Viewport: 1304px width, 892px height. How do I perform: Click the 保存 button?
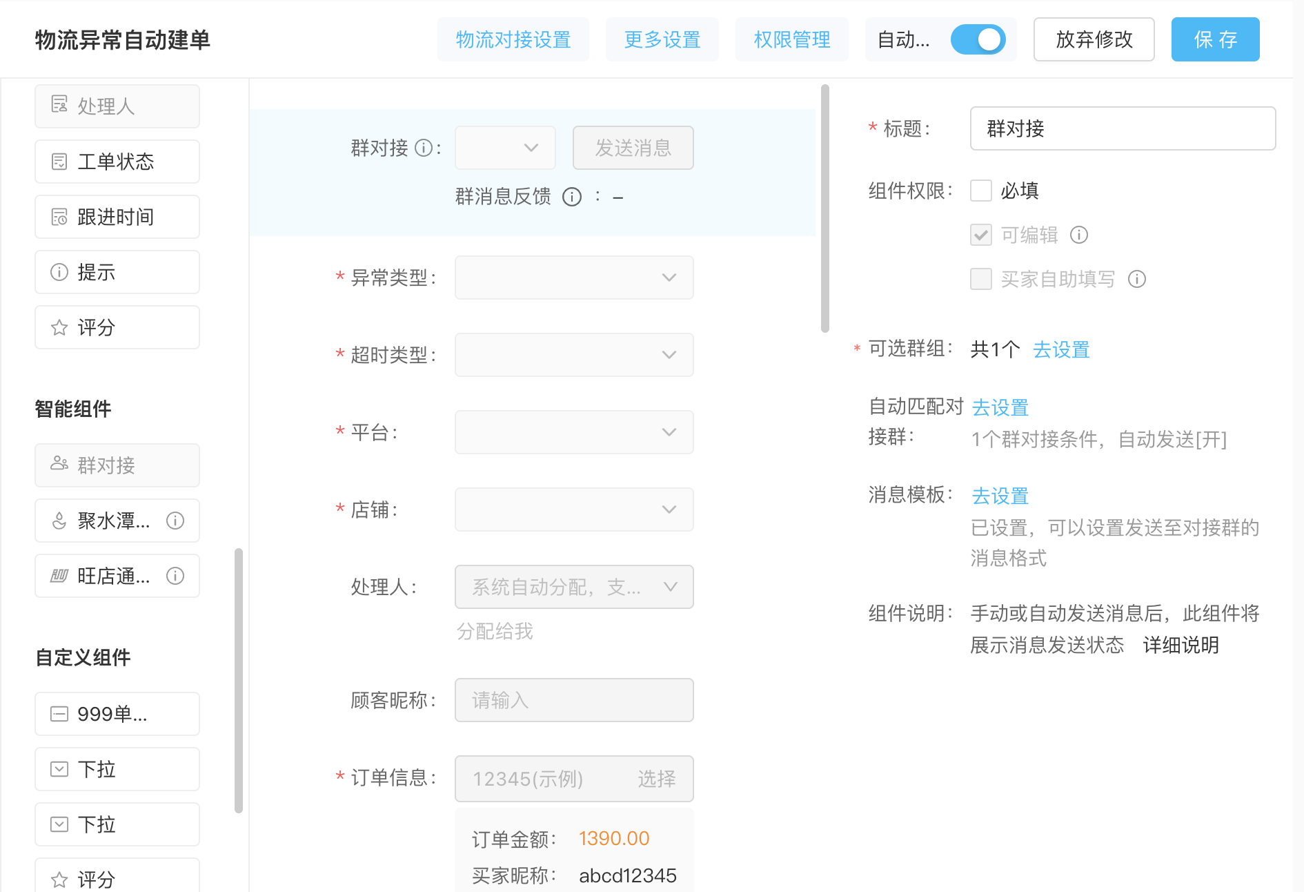(x=1216, y=39)
